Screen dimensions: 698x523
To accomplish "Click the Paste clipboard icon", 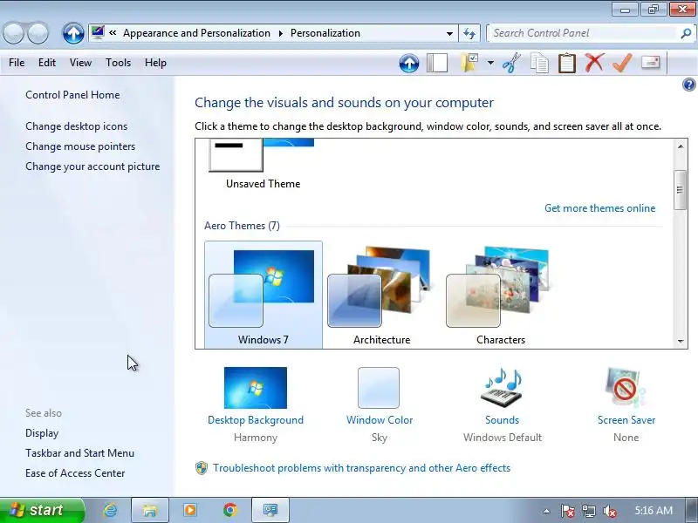I will pyautogui.click(x=567, y=63).
